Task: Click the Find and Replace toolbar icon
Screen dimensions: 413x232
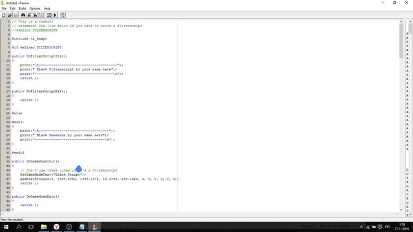Action: pos(35,15)
